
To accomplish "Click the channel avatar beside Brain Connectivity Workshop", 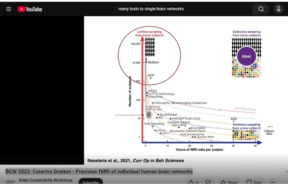I will [x=10, y=181].
